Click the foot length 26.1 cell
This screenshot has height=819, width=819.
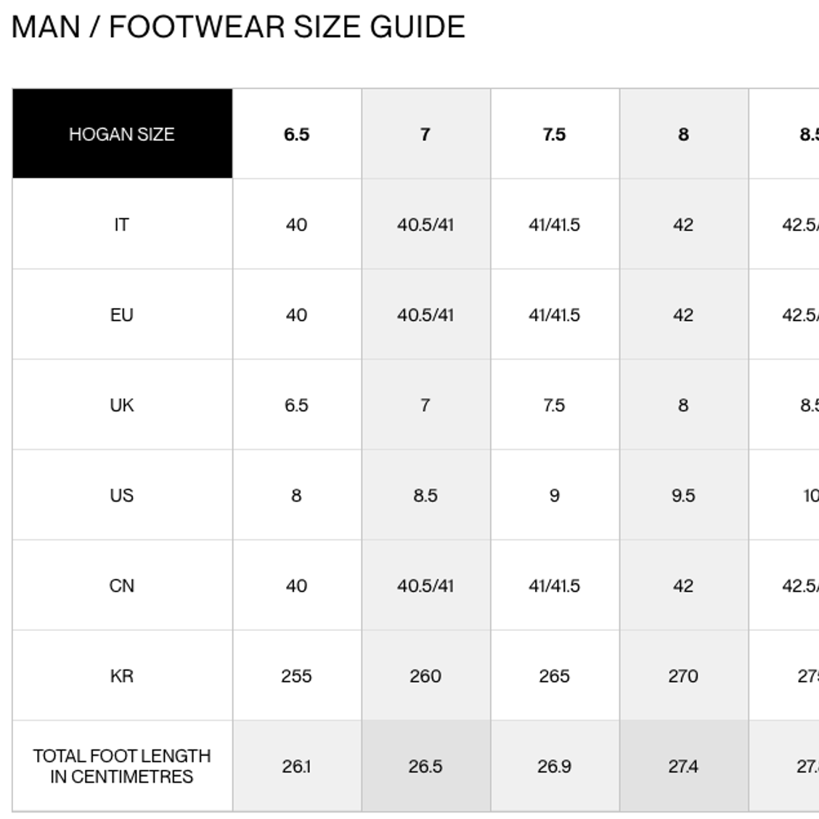tap(297, 766)
